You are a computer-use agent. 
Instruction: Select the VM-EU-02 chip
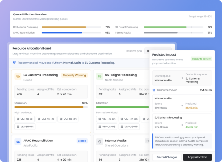(46, 119)
